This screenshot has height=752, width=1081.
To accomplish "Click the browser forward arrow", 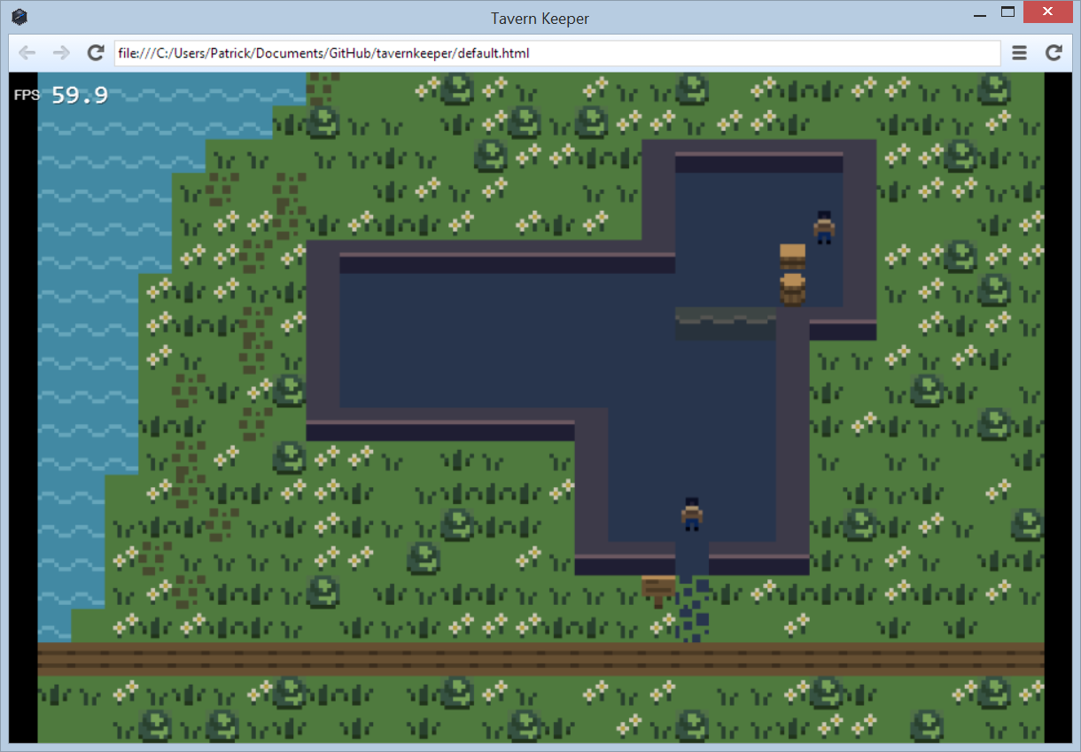I will (x=61, y=53).
